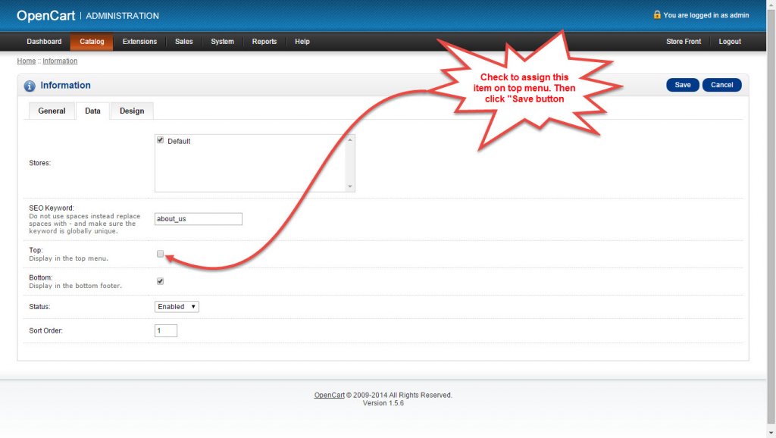Click the Save button

tap(683, 85)
